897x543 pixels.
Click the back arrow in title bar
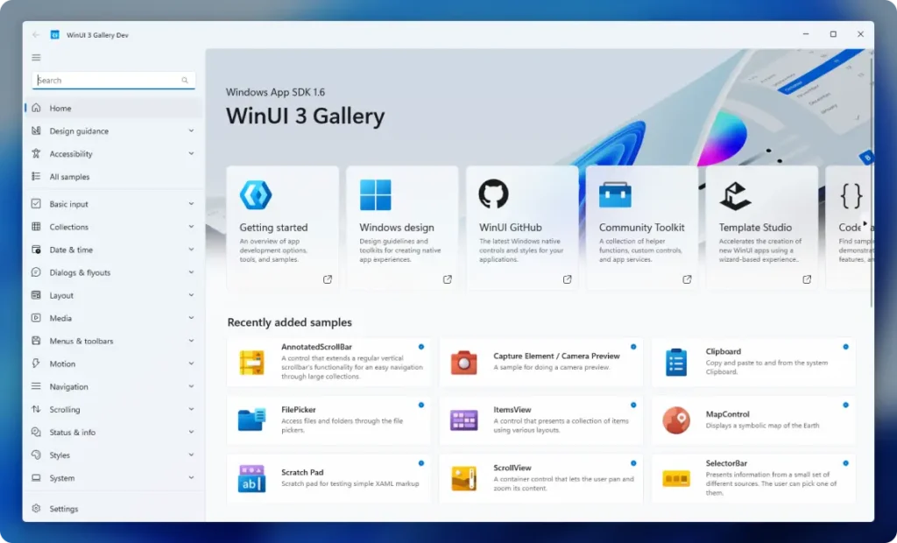coord(36,35)
